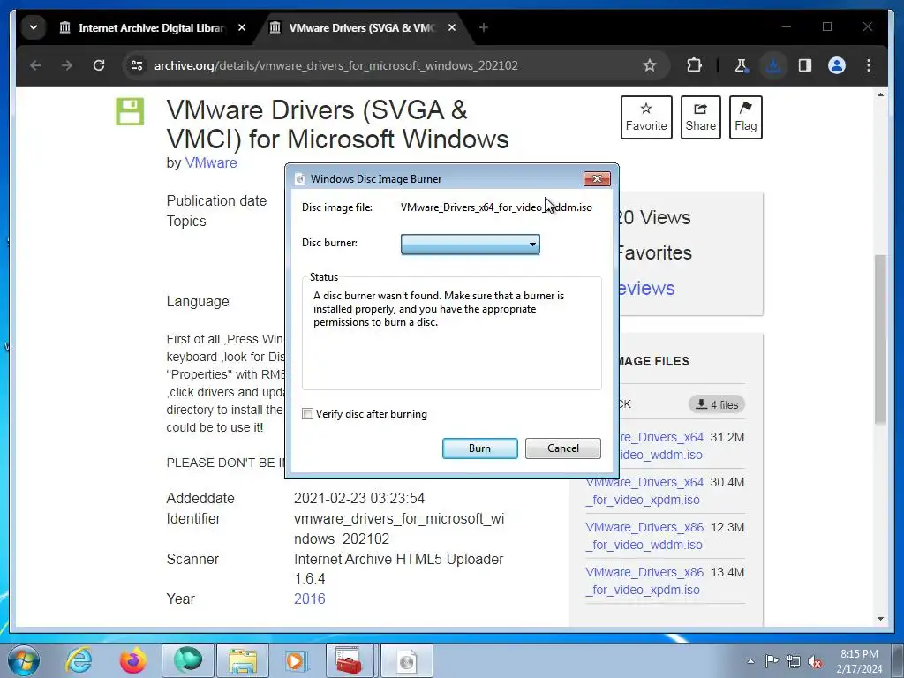Screen dimensions: 904x678
Task: Open the Extensions puzzle icon
Action: pos(694,65)
